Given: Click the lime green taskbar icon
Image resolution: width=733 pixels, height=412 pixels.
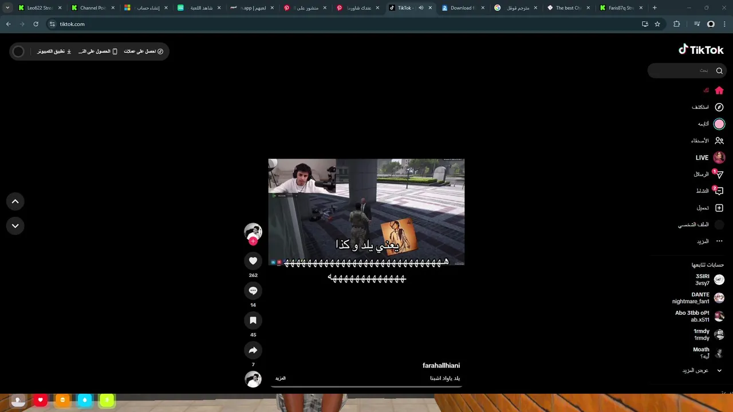Looking at the screenshot, I should 107,401.
